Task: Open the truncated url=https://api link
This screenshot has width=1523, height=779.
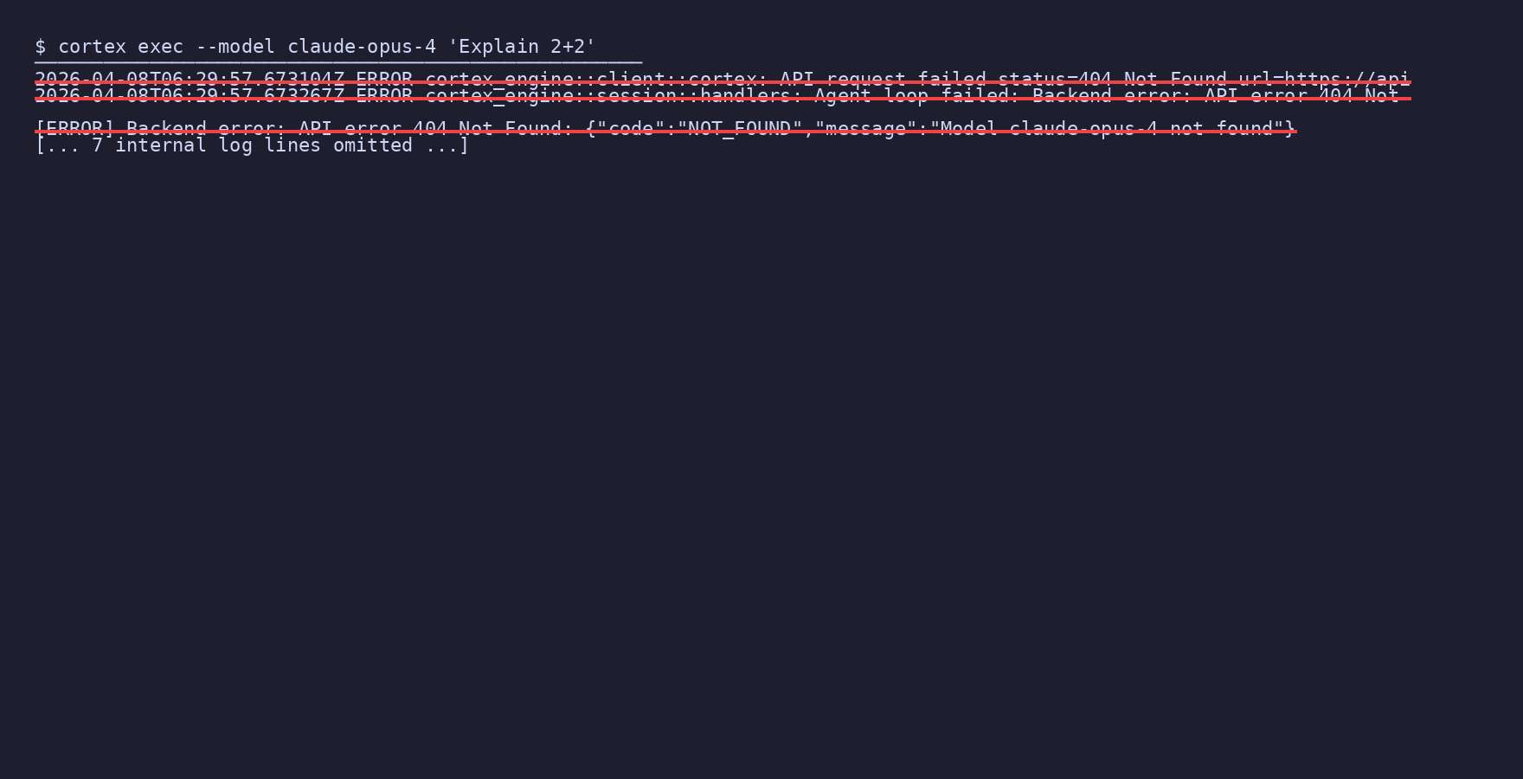Action: coord(1324,80)
